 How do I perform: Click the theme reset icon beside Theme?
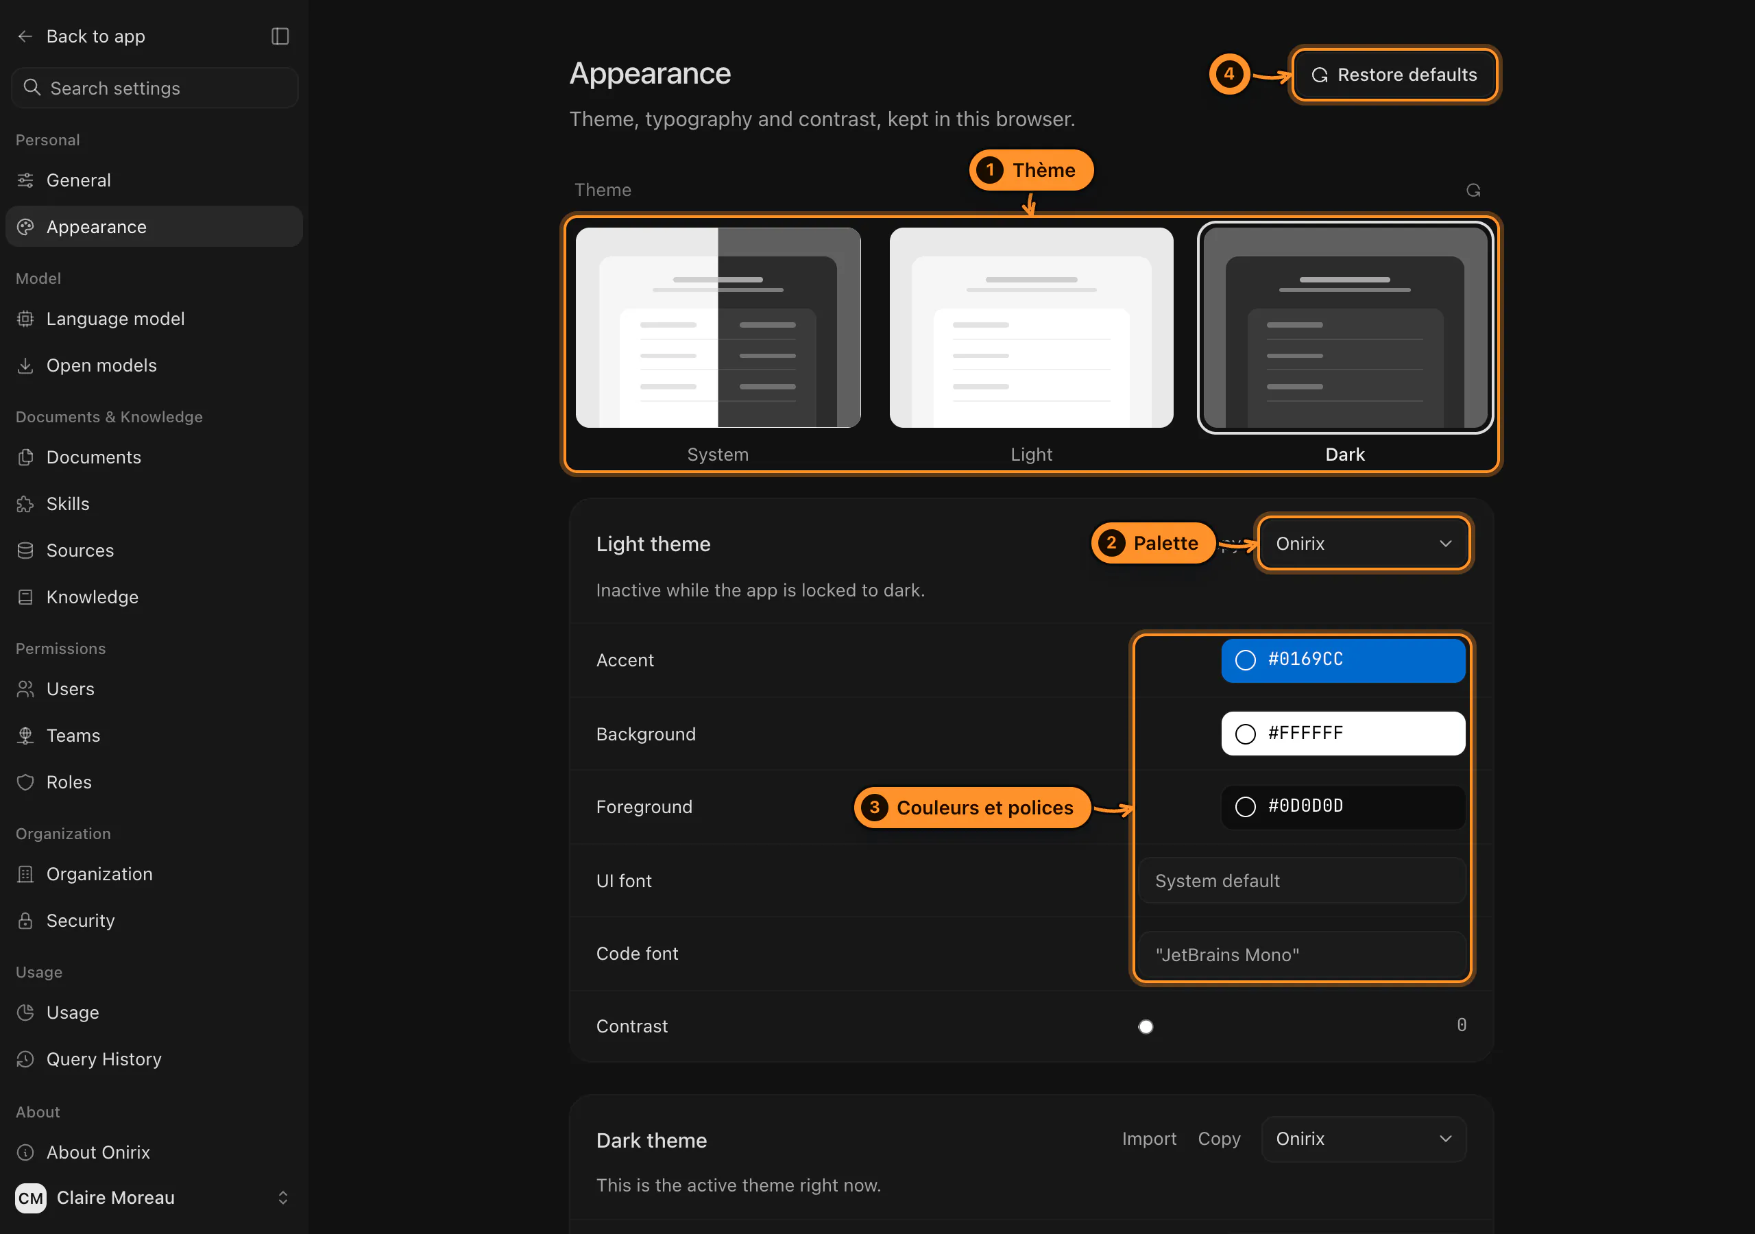1473,191
